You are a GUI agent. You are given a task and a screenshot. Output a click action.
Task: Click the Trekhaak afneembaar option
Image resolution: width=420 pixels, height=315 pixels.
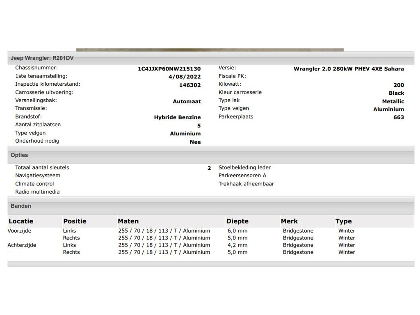(x=246, y=184)
